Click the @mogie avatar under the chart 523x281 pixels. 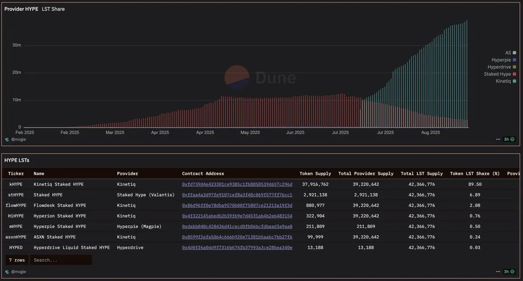(x=7, y=140)
